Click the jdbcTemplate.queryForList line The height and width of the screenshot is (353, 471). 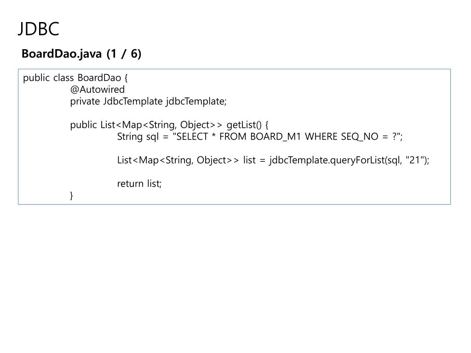[x=273, y=160]
